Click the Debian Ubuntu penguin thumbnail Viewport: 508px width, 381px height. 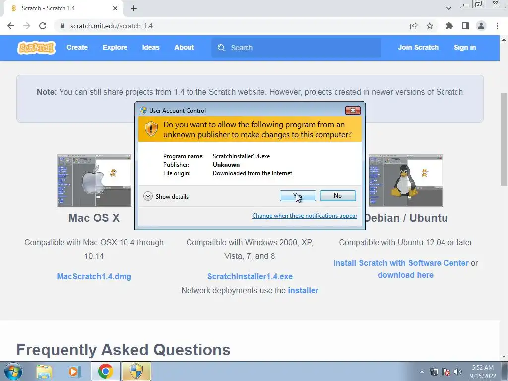click(x=406, y=181)
